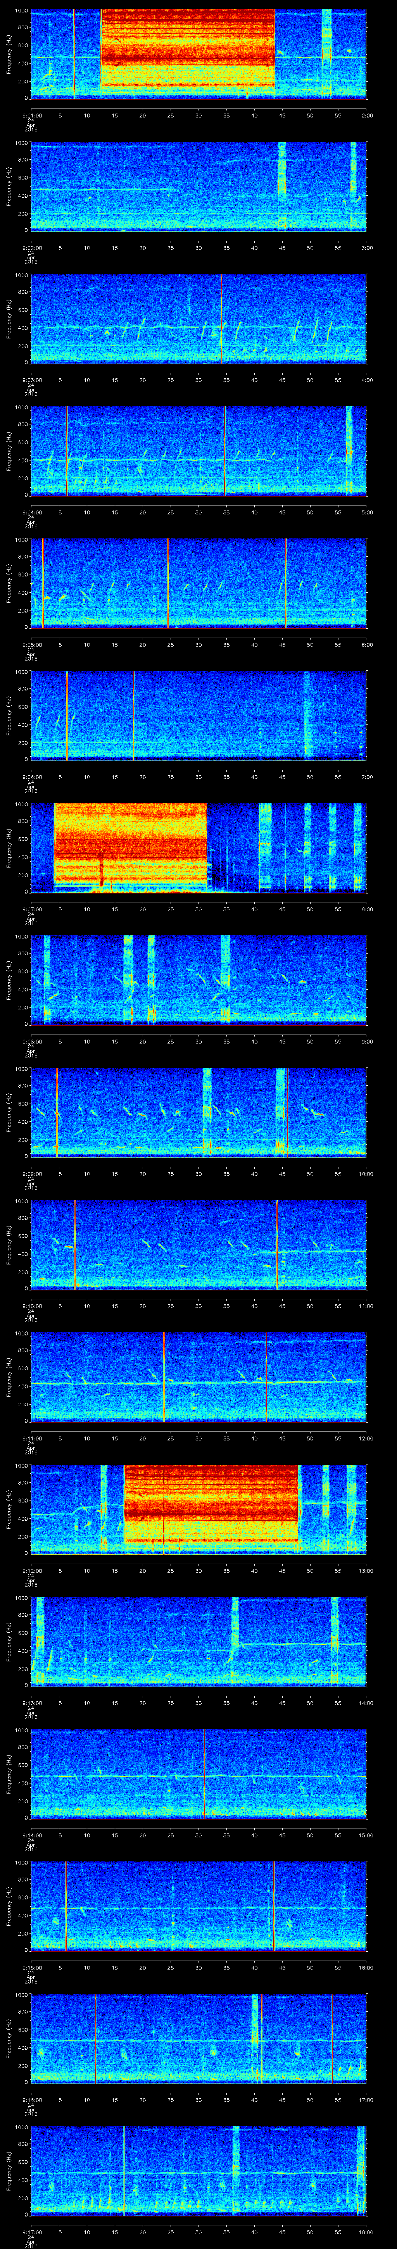397x2249 pixels.
Task: Select the "9:14:00" time axis label
Action: tap(31, 1834)
